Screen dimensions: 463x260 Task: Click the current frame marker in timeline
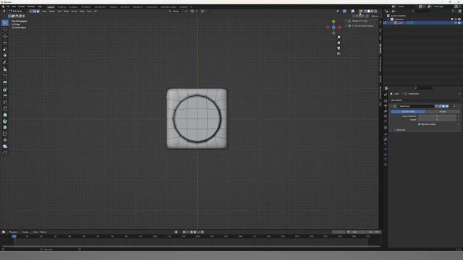[14, 236]
